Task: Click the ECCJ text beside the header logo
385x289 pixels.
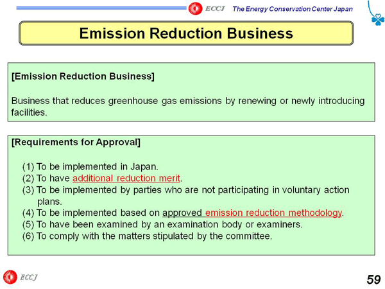Action: 215,8
